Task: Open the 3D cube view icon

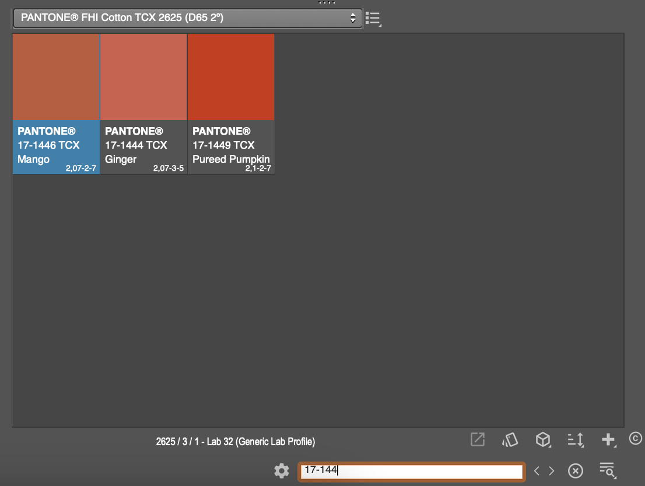Action: point(543,440)
